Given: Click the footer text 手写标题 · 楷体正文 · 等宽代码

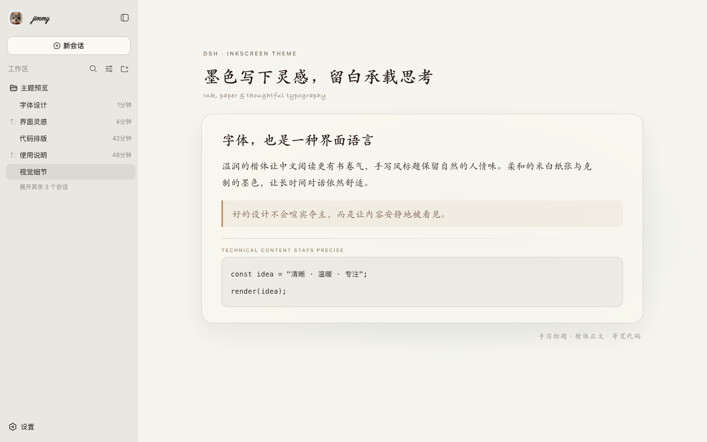Looking at the screenshot, I should [590, 336].
